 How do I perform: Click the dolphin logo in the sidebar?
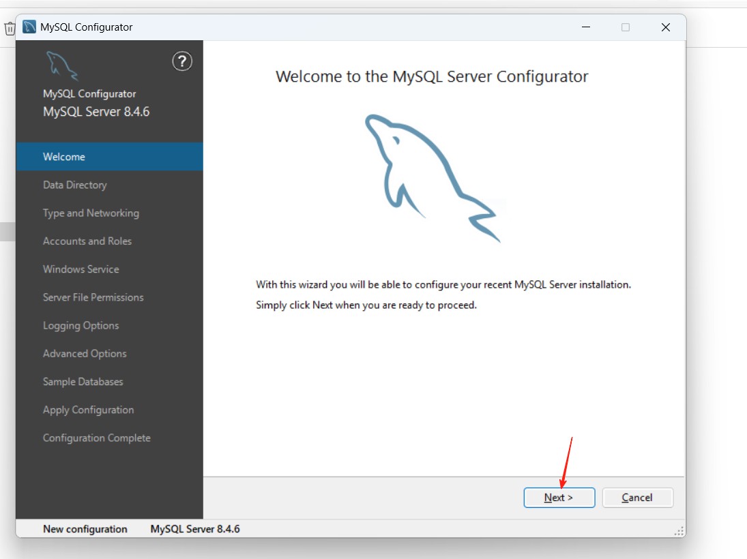click(x=62, y=65)
